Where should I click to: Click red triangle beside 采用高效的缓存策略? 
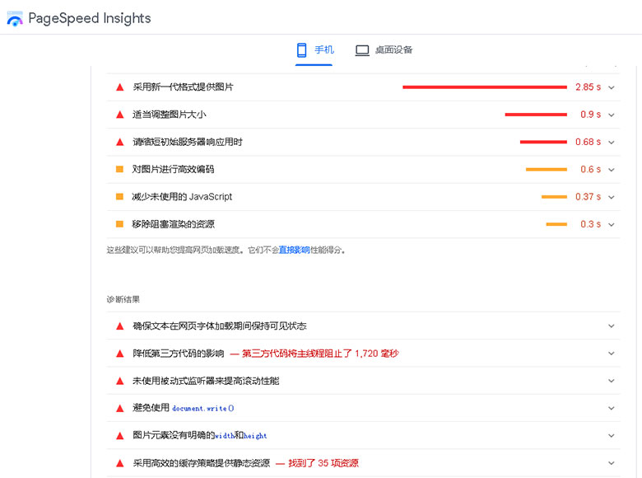pyautogui.click(x=120, y=463)
